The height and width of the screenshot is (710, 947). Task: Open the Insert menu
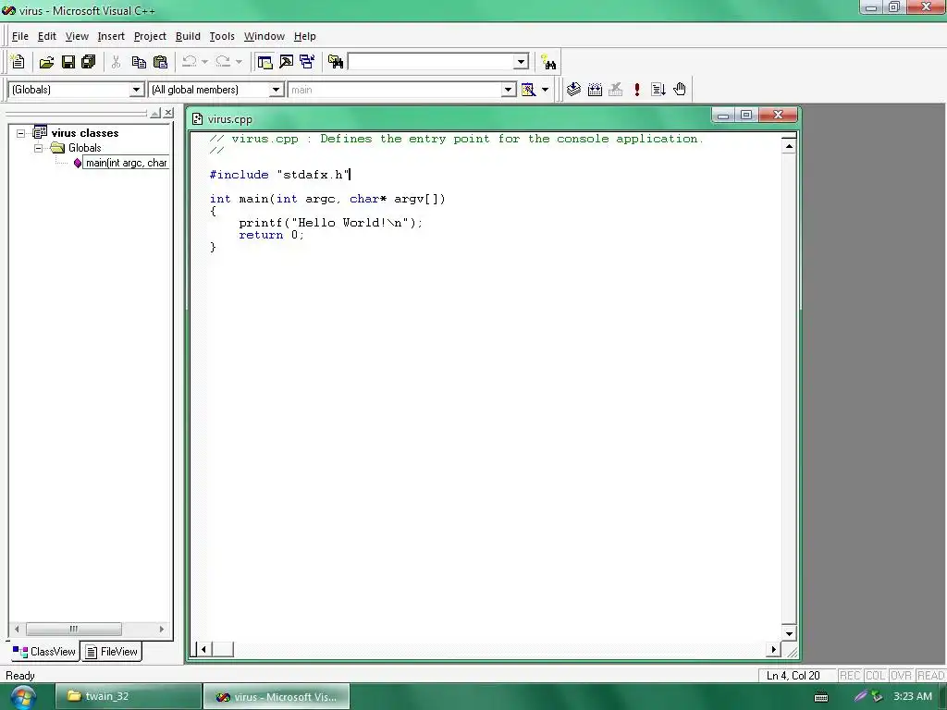click(111, 36)
